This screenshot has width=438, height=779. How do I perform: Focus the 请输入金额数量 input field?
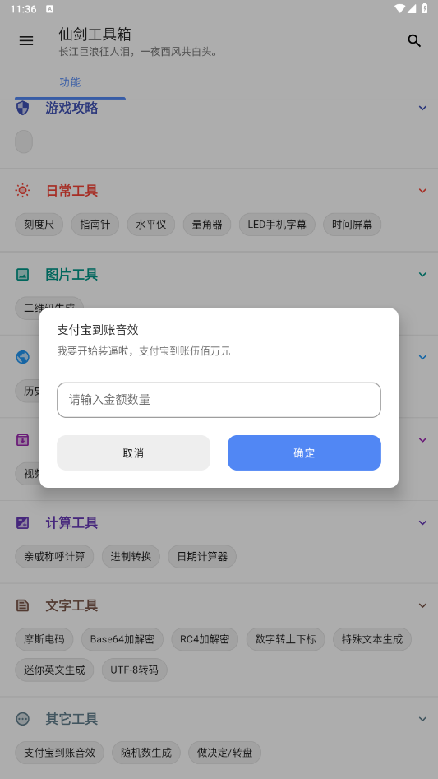tap(219, 400)
